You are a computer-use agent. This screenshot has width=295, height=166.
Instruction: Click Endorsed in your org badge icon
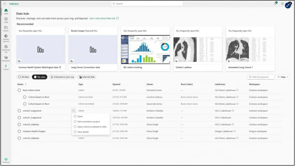pos(52,77)
